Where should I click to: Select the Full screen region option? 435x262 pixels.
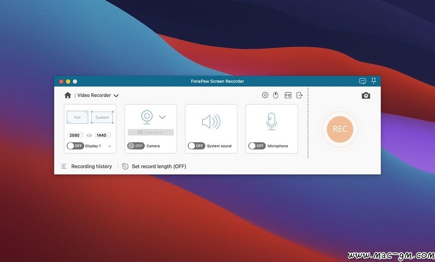(x=77, y=117)
